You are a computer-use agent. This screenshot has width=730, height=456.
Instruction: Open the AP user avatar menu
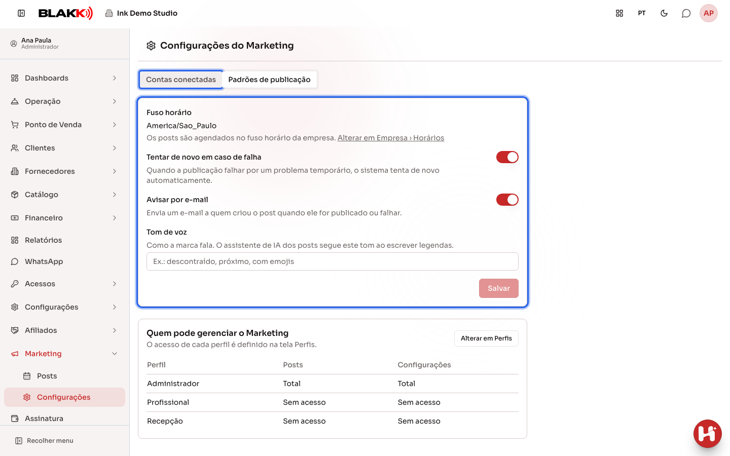(709, 13)
